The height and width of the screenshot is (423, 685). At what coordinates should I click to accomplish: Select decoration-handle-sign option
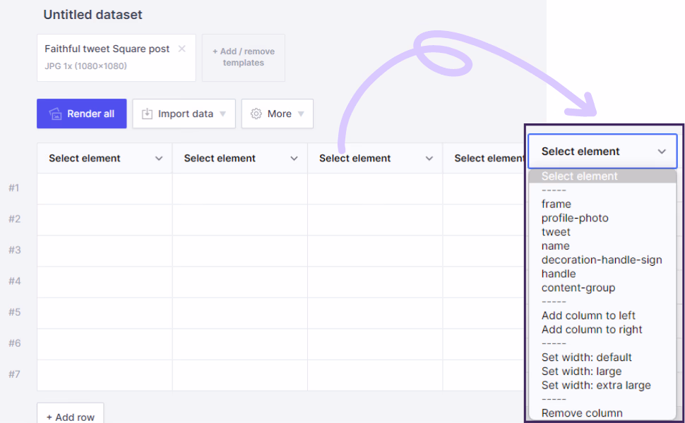point(602,260)
